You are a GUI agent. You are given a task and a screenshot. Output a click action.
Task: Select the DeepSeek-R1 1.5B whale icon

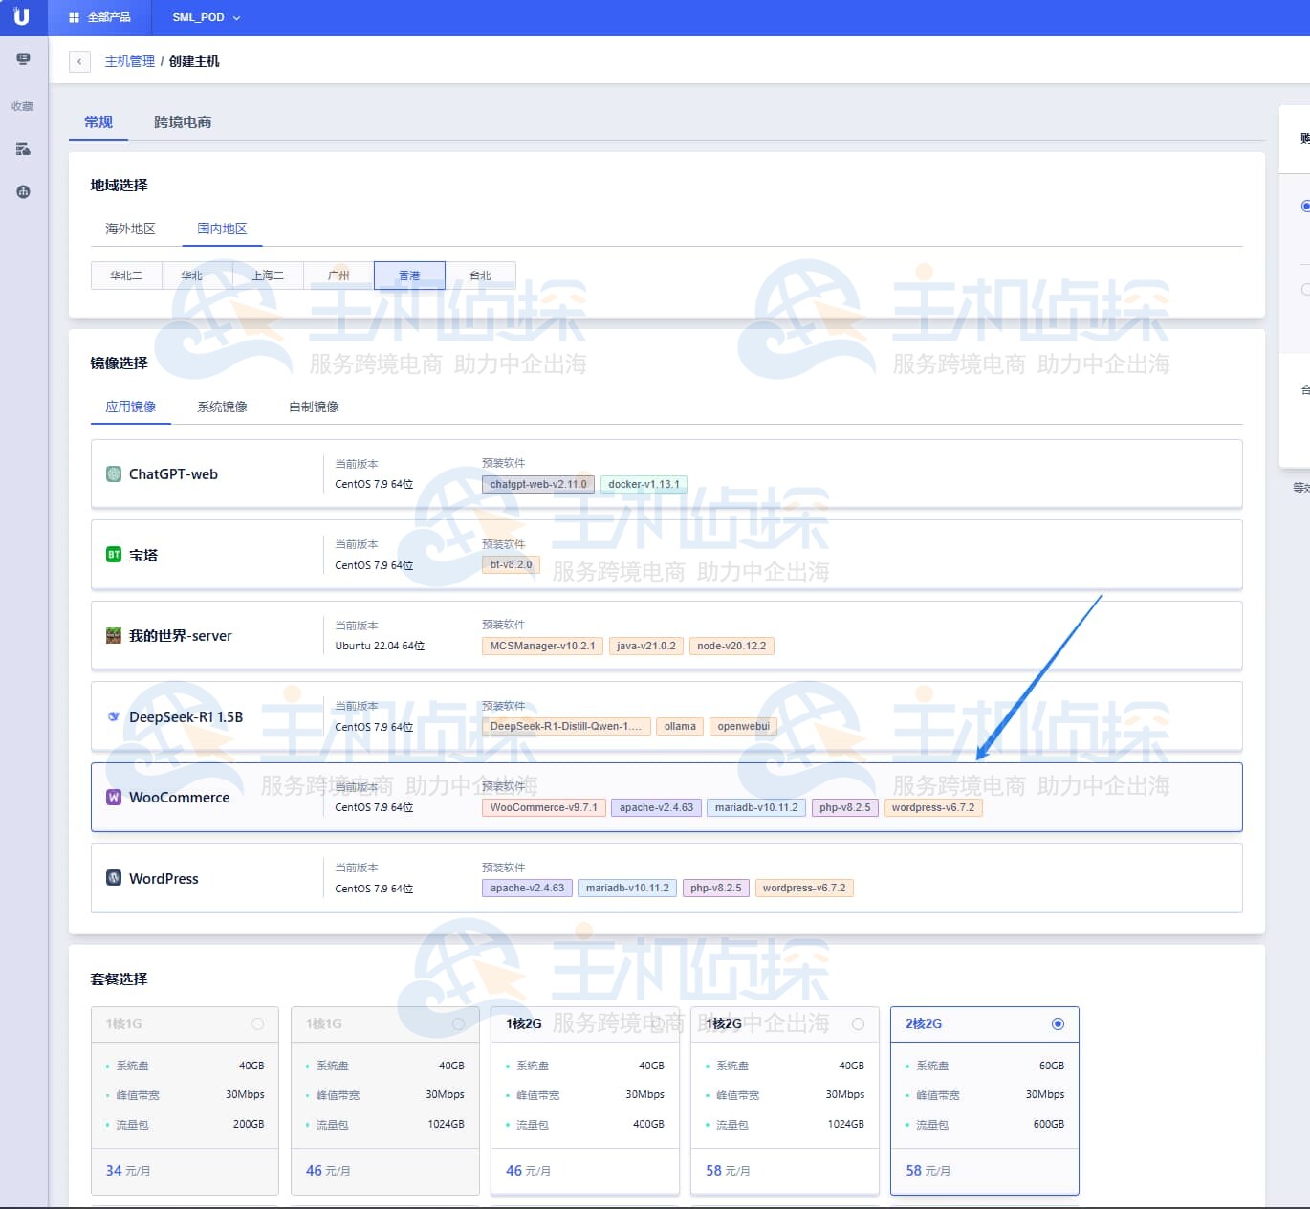click(114, 716)
